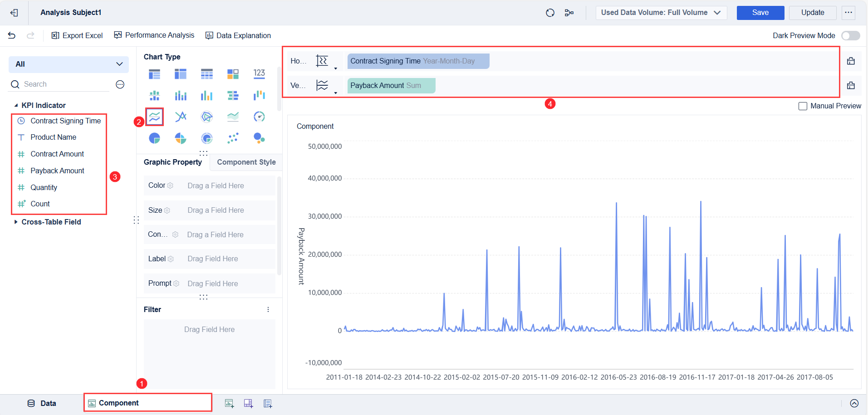Open the data lineage icon in header
This screenshot has width=868, height=415.
[569, 13]
